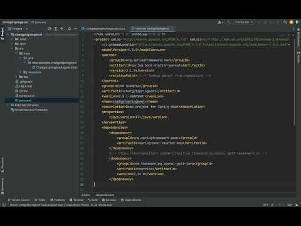
Task: Switch to ChatgptspringbootApplication.java tab
Action: pos(103,29)
